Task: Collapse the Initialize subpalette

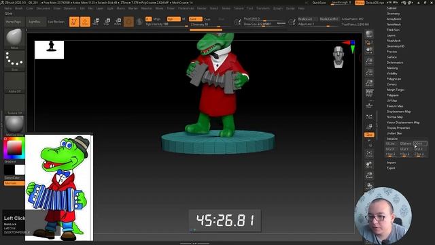Action: [392, 139]
